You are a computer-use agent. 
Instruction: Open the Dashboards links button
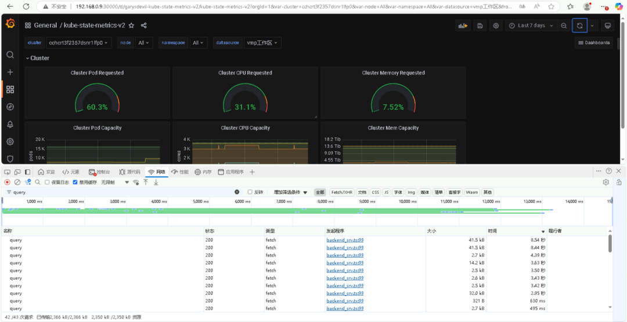(x=594, y=43)
